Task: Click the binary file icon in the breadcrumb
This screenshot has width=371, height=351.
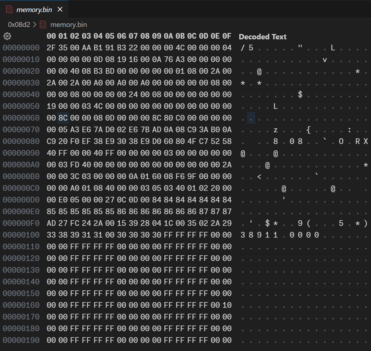Action: coord(43,24)
